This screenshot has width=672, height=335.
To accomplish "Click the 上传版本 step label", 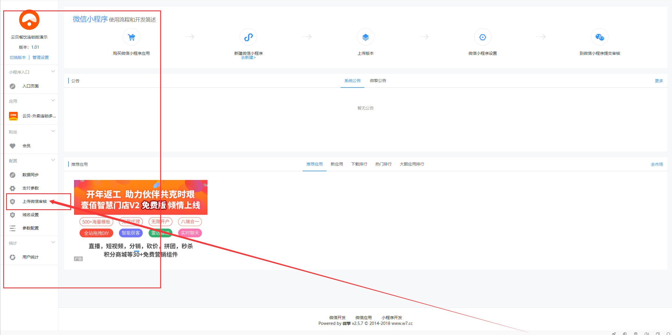I will click(x=366, y=53).
